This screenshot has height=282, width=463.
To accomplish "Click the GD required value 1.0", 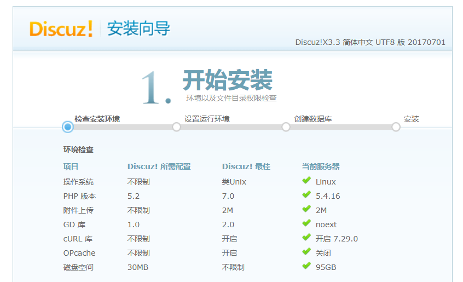I will click(134, 225).
